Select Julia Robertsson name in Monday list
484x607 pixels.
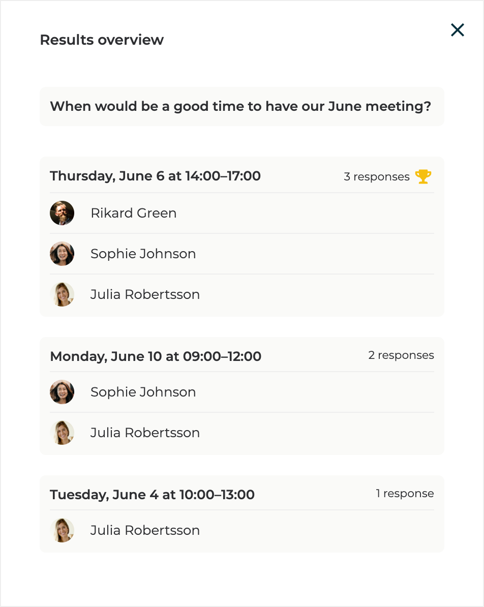coord(145,433)
